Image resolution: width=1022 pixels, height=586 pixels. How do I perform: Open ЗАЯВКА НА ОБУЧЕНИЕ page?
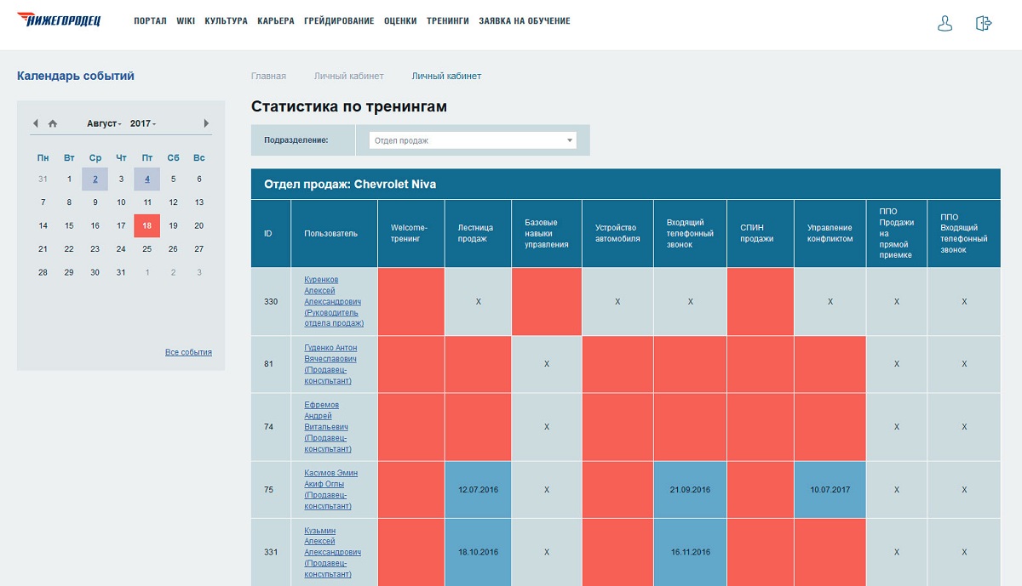525,21
